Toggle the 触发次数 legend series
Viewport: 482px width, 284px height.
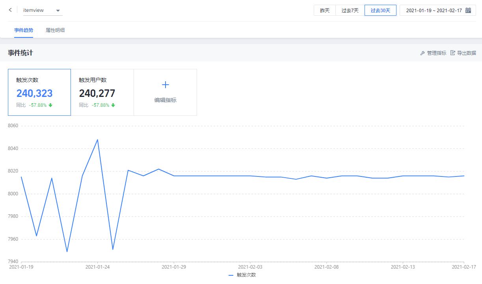point(242,275)
